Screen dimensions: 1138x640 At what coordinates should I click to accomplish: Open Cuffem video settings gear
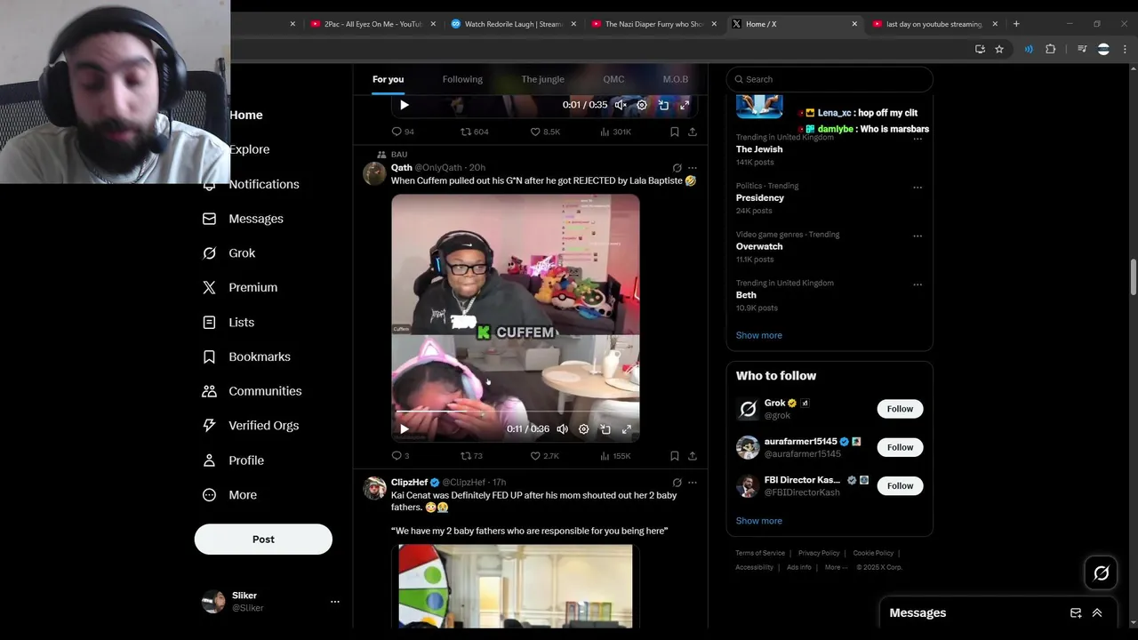pyautogui.click(x=583, y=428)
